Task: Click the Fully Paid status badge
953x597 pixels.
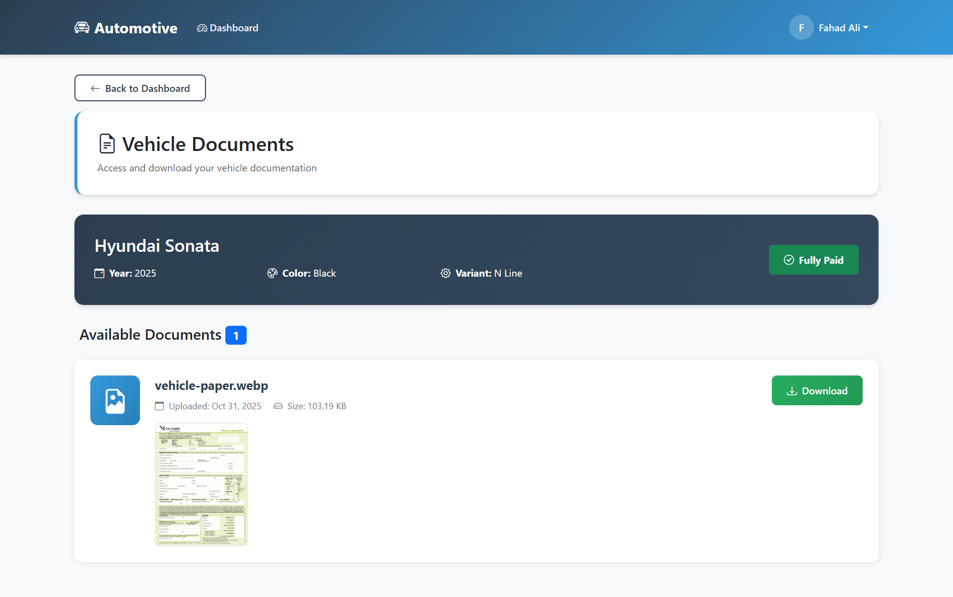Action: point(813,260)
